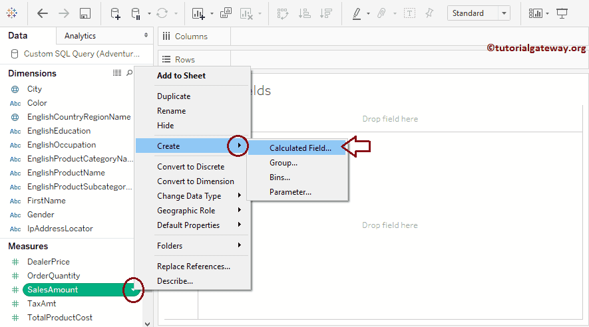
Task: Toggle the view-as-list icon beside Dimensions
Action: [117, 73]
